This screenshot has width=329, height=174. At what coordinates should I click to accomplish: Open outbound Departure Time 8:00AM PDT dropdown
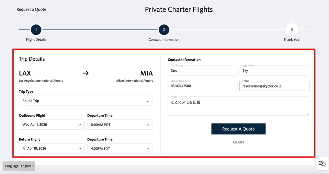[x=120, y=125]
